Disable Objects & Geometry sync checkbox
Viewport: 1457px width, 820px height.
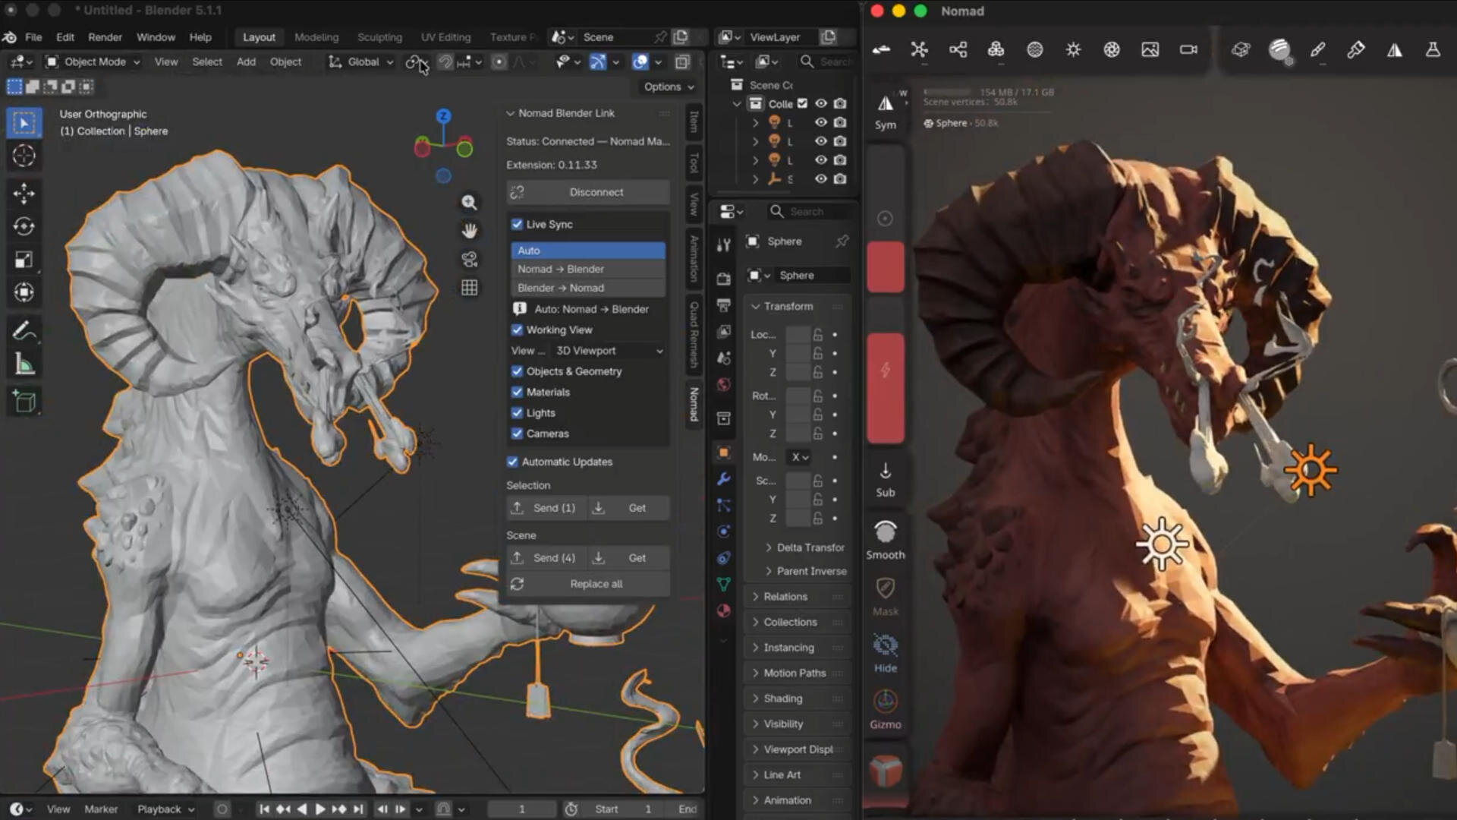pyautogui.click(x=517, y=371)
